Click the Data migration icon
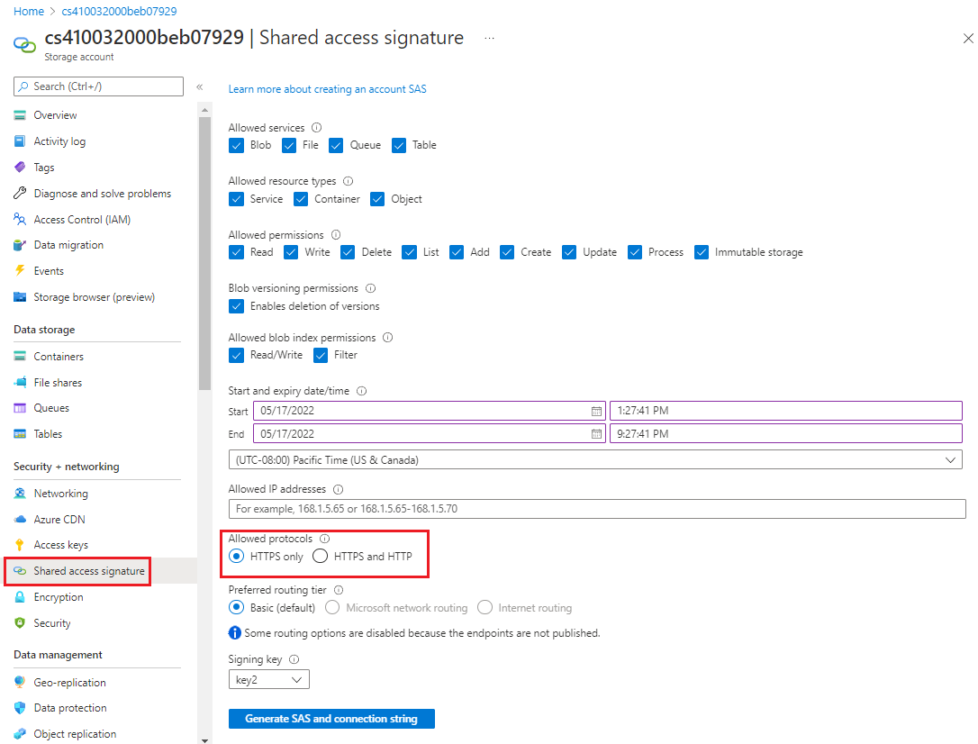Viewport: 978px width, 744px height. pos(20,245)
